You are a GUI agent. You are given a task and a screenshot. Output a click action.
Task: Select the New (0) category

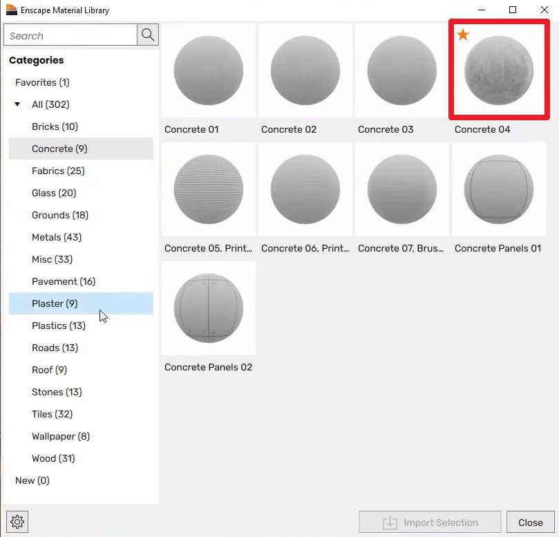[32, 480]
